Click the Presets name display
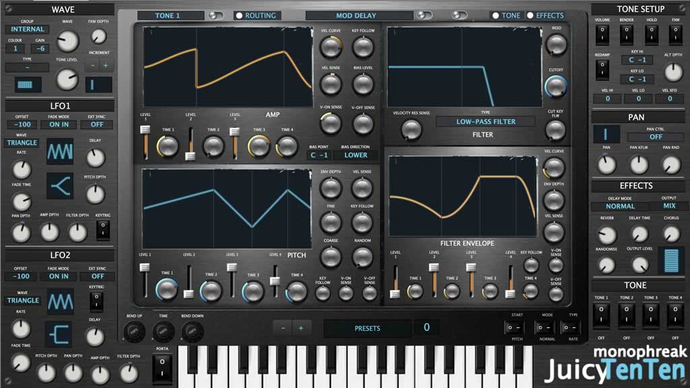This screenshot has width=690, height=388. point(367,328)
